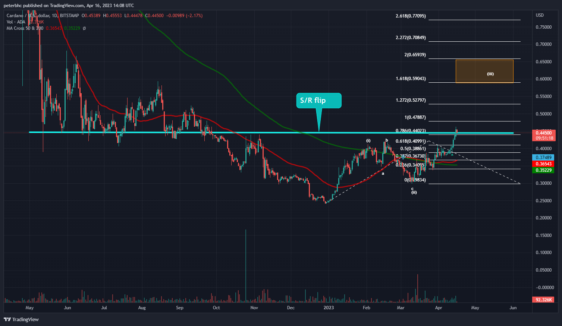Select the wave (i) label near February
Viewport: 562px width, 326px height.
[368, 140]
